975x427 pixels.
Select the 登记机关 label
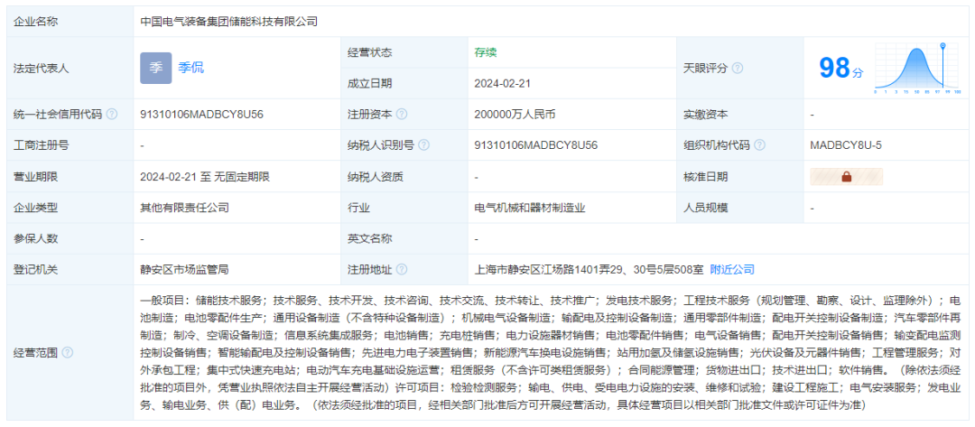coord(35,270)
